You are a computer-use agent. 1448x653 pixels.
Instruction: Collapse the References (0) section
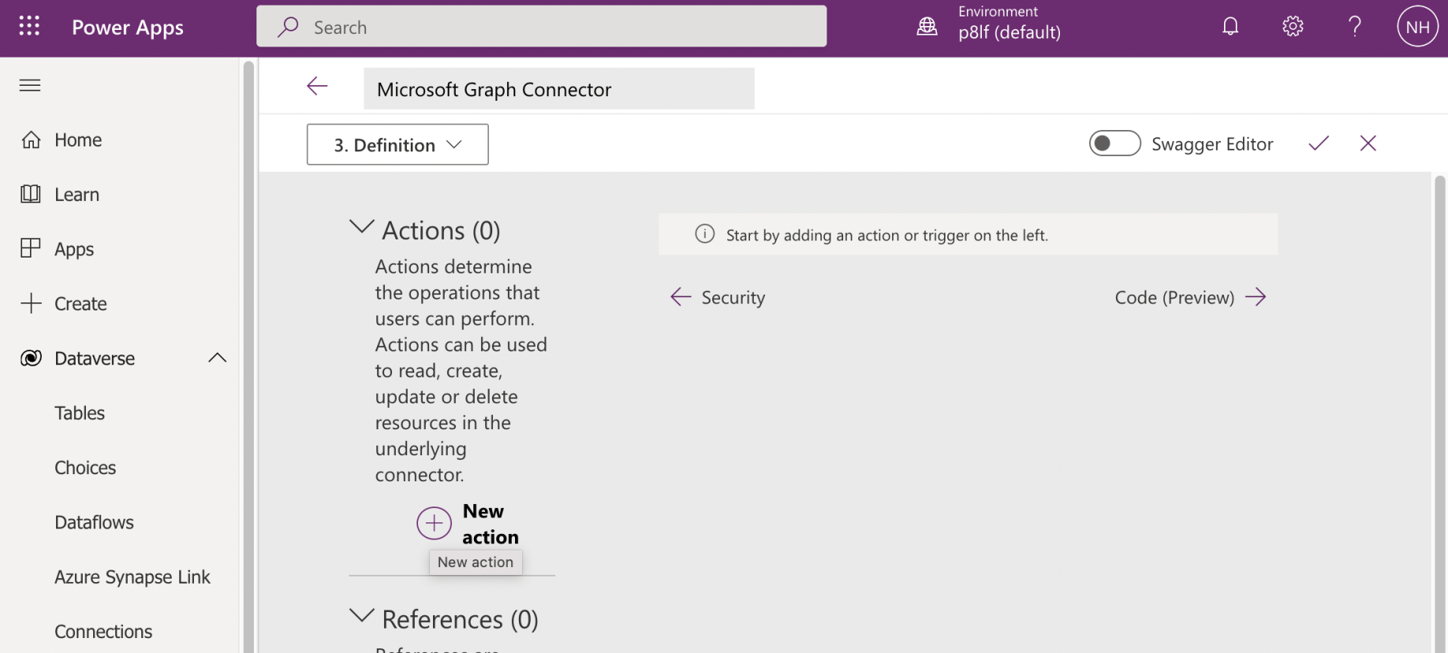[x=362, y=617]
